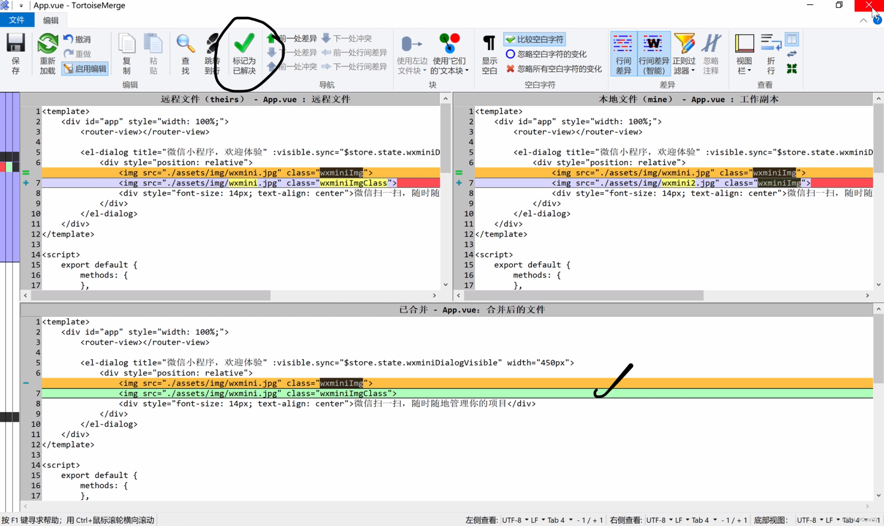This screenshot has width=884, height=526.
Task: Toggle 行间差异 inline diff button
Action: (x=623, y=54)
